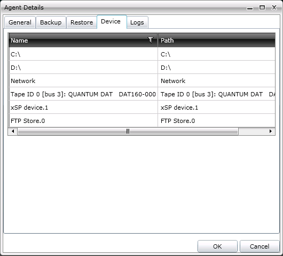Close the Agent Details dialog
This screenshot has height=256, width=283.
(274, 7)
